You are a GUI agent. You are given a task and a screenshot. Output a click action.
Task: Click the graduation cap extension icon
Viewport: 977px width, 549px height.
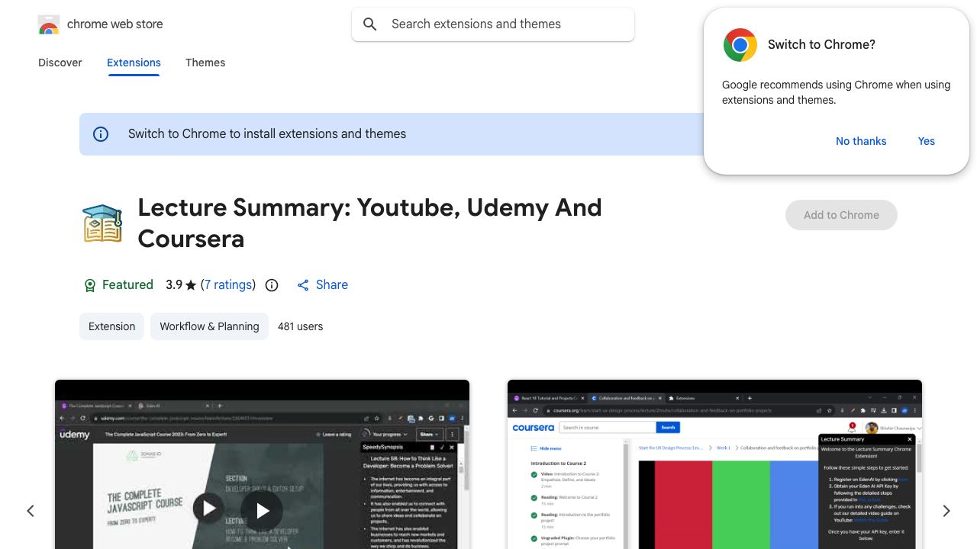[x=102, y=223]
